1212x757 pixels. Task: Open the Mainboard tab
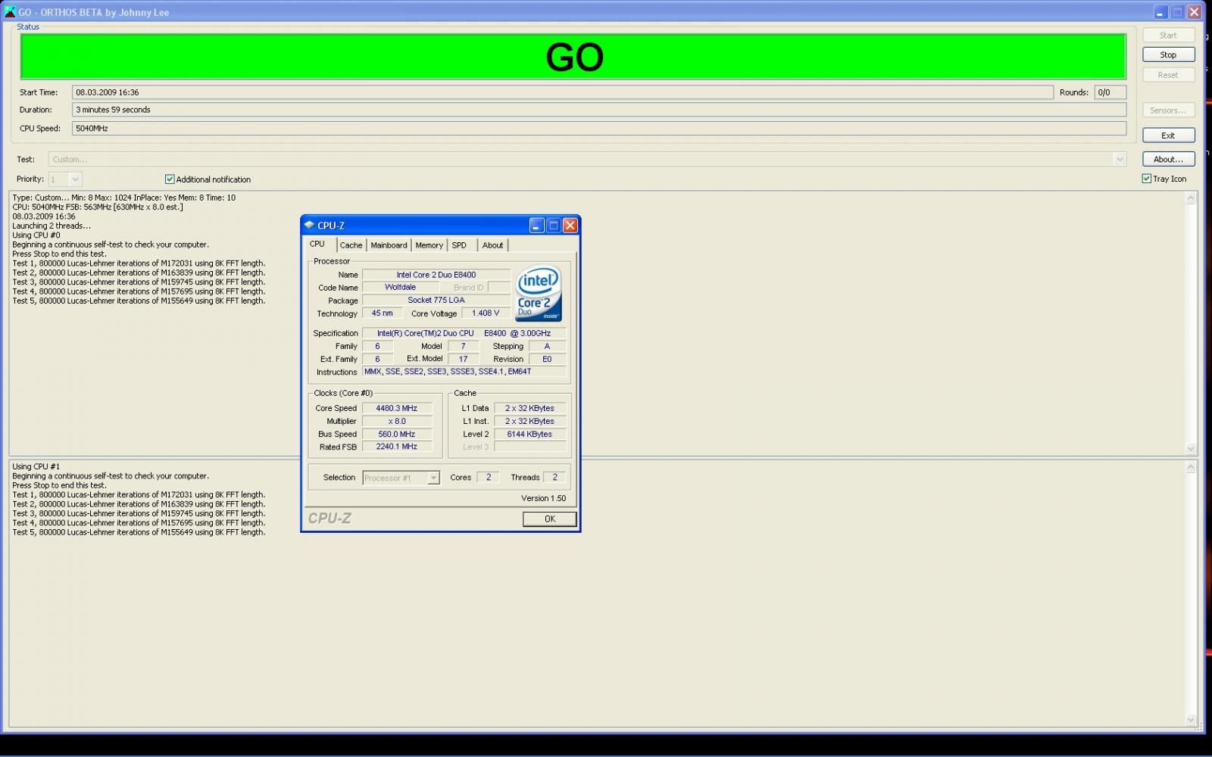389,245
